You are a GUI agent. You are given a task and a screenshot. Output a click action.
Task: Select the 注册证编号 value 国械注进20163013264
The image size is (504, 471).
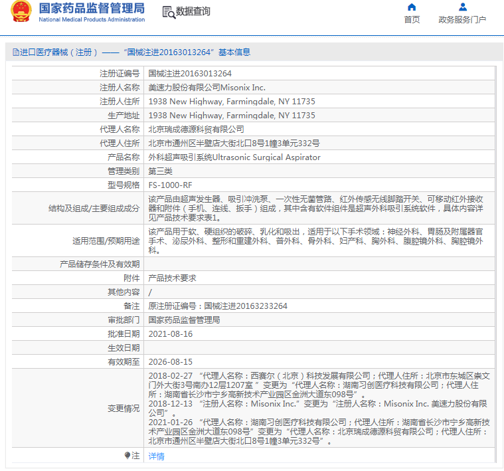click(x=190, y=74)
